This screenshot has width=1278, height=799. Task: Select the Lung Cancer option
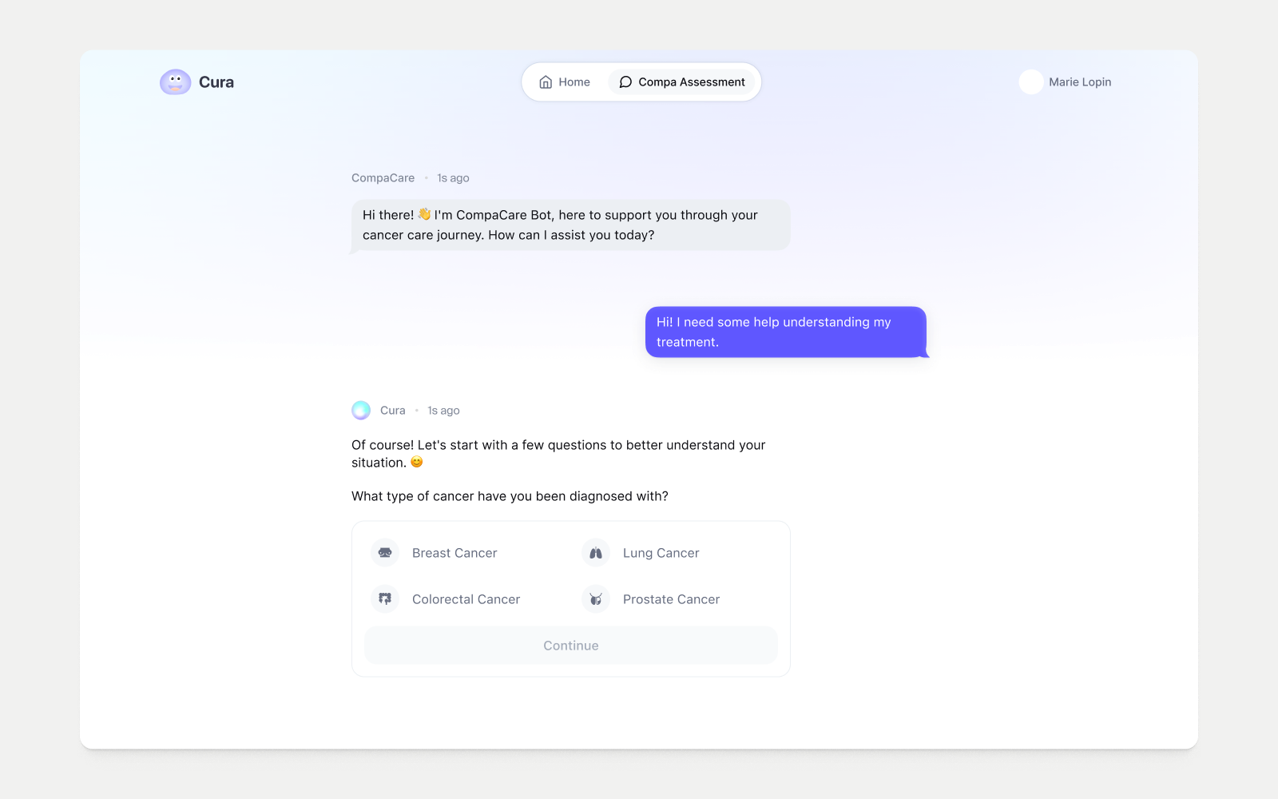[677, 553]
